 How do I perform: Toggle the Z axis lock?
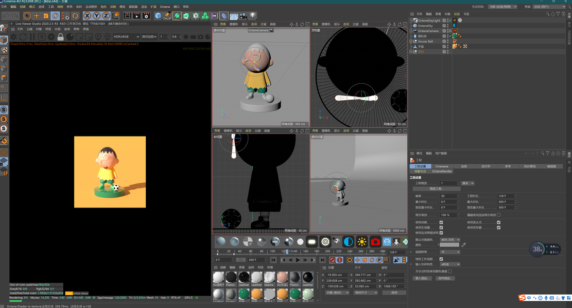[x=106, y=15]
